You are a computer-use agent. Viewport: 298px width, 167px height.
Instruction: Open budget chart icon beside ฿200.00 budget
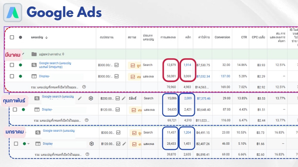tap(118, 98)
